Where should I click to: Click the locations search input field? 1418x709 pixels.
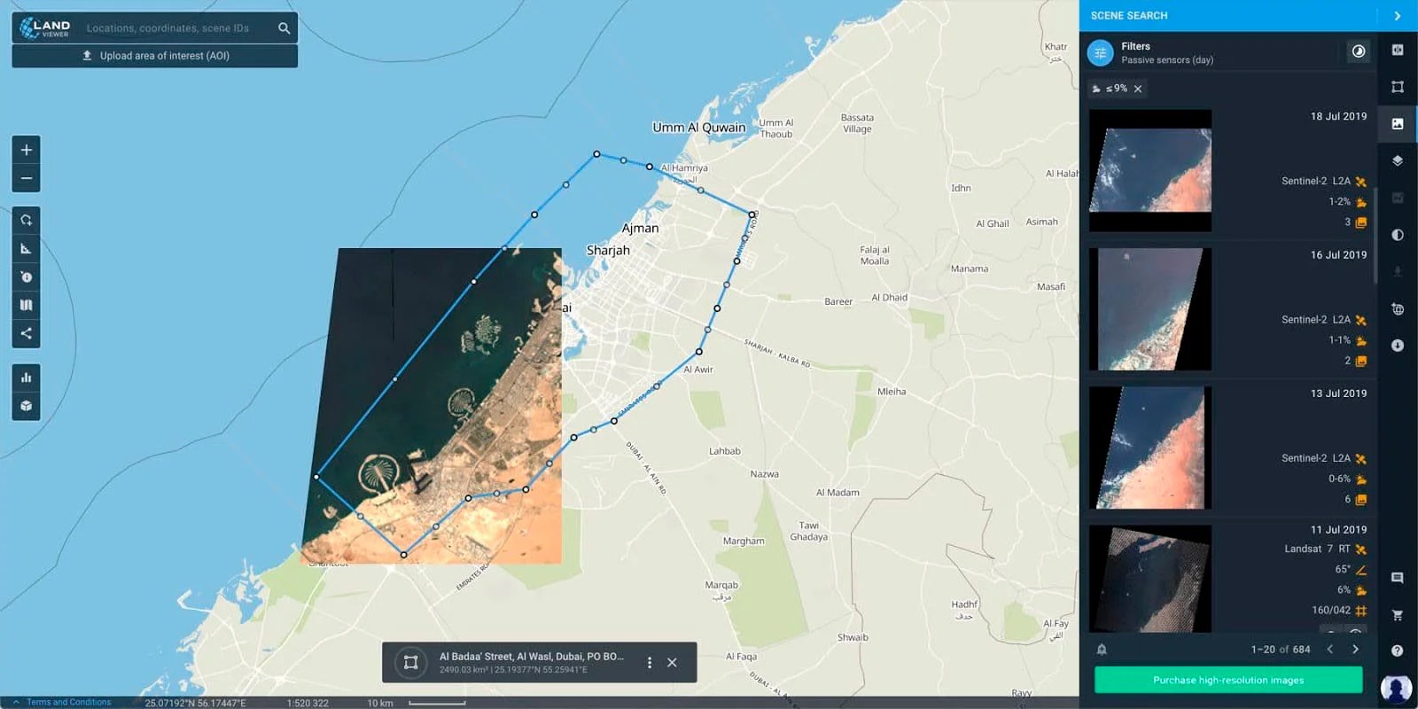tap(177, 28)
